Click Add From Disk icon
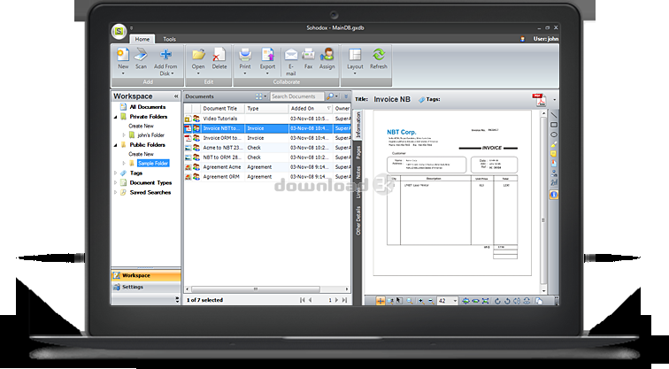Screen dimensions: 669x369 [x=165, y=55]
